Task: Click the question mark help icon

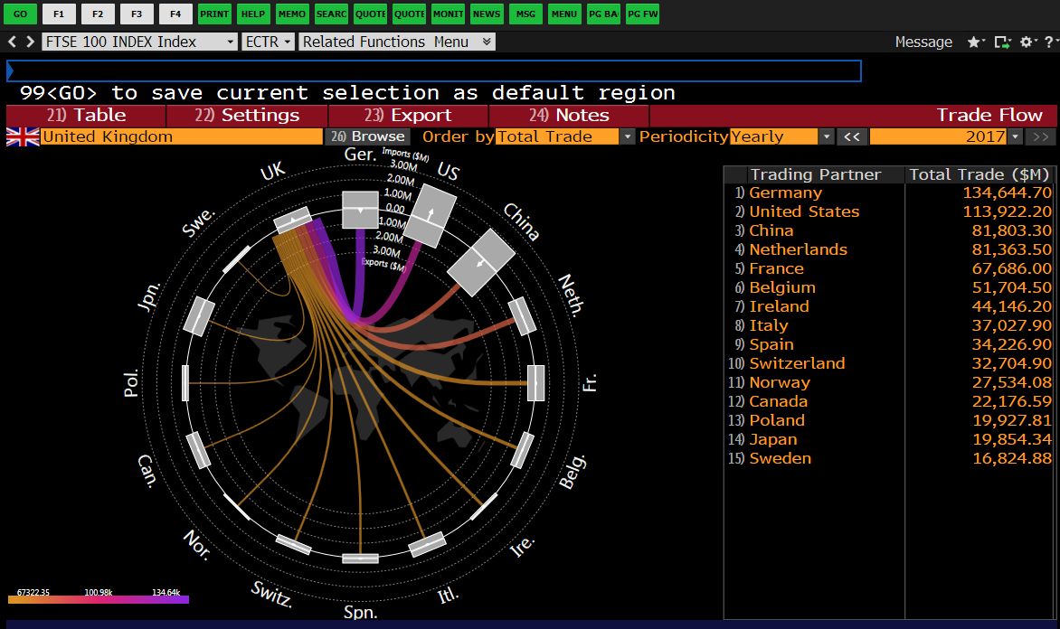Action: (x=1050, y=42)
